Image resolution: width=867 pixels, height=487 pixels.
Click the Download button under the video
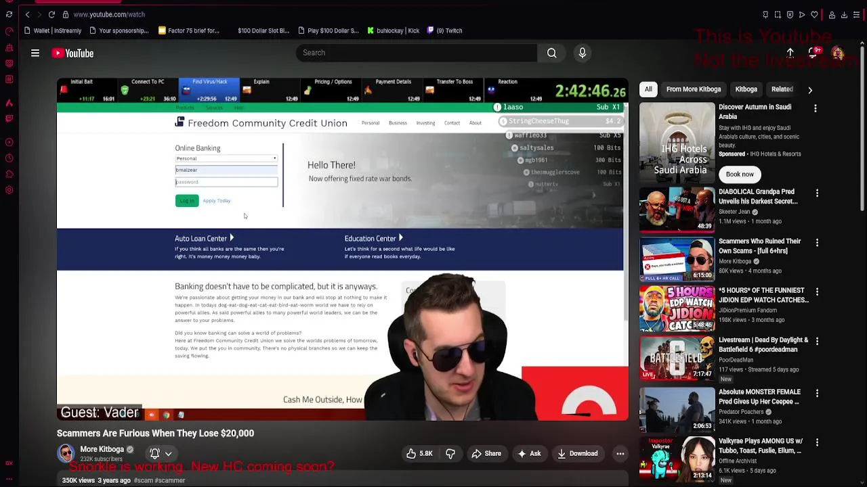tap(578, 454)
